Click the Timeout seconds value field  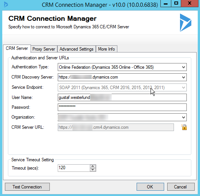coord(74,168)
